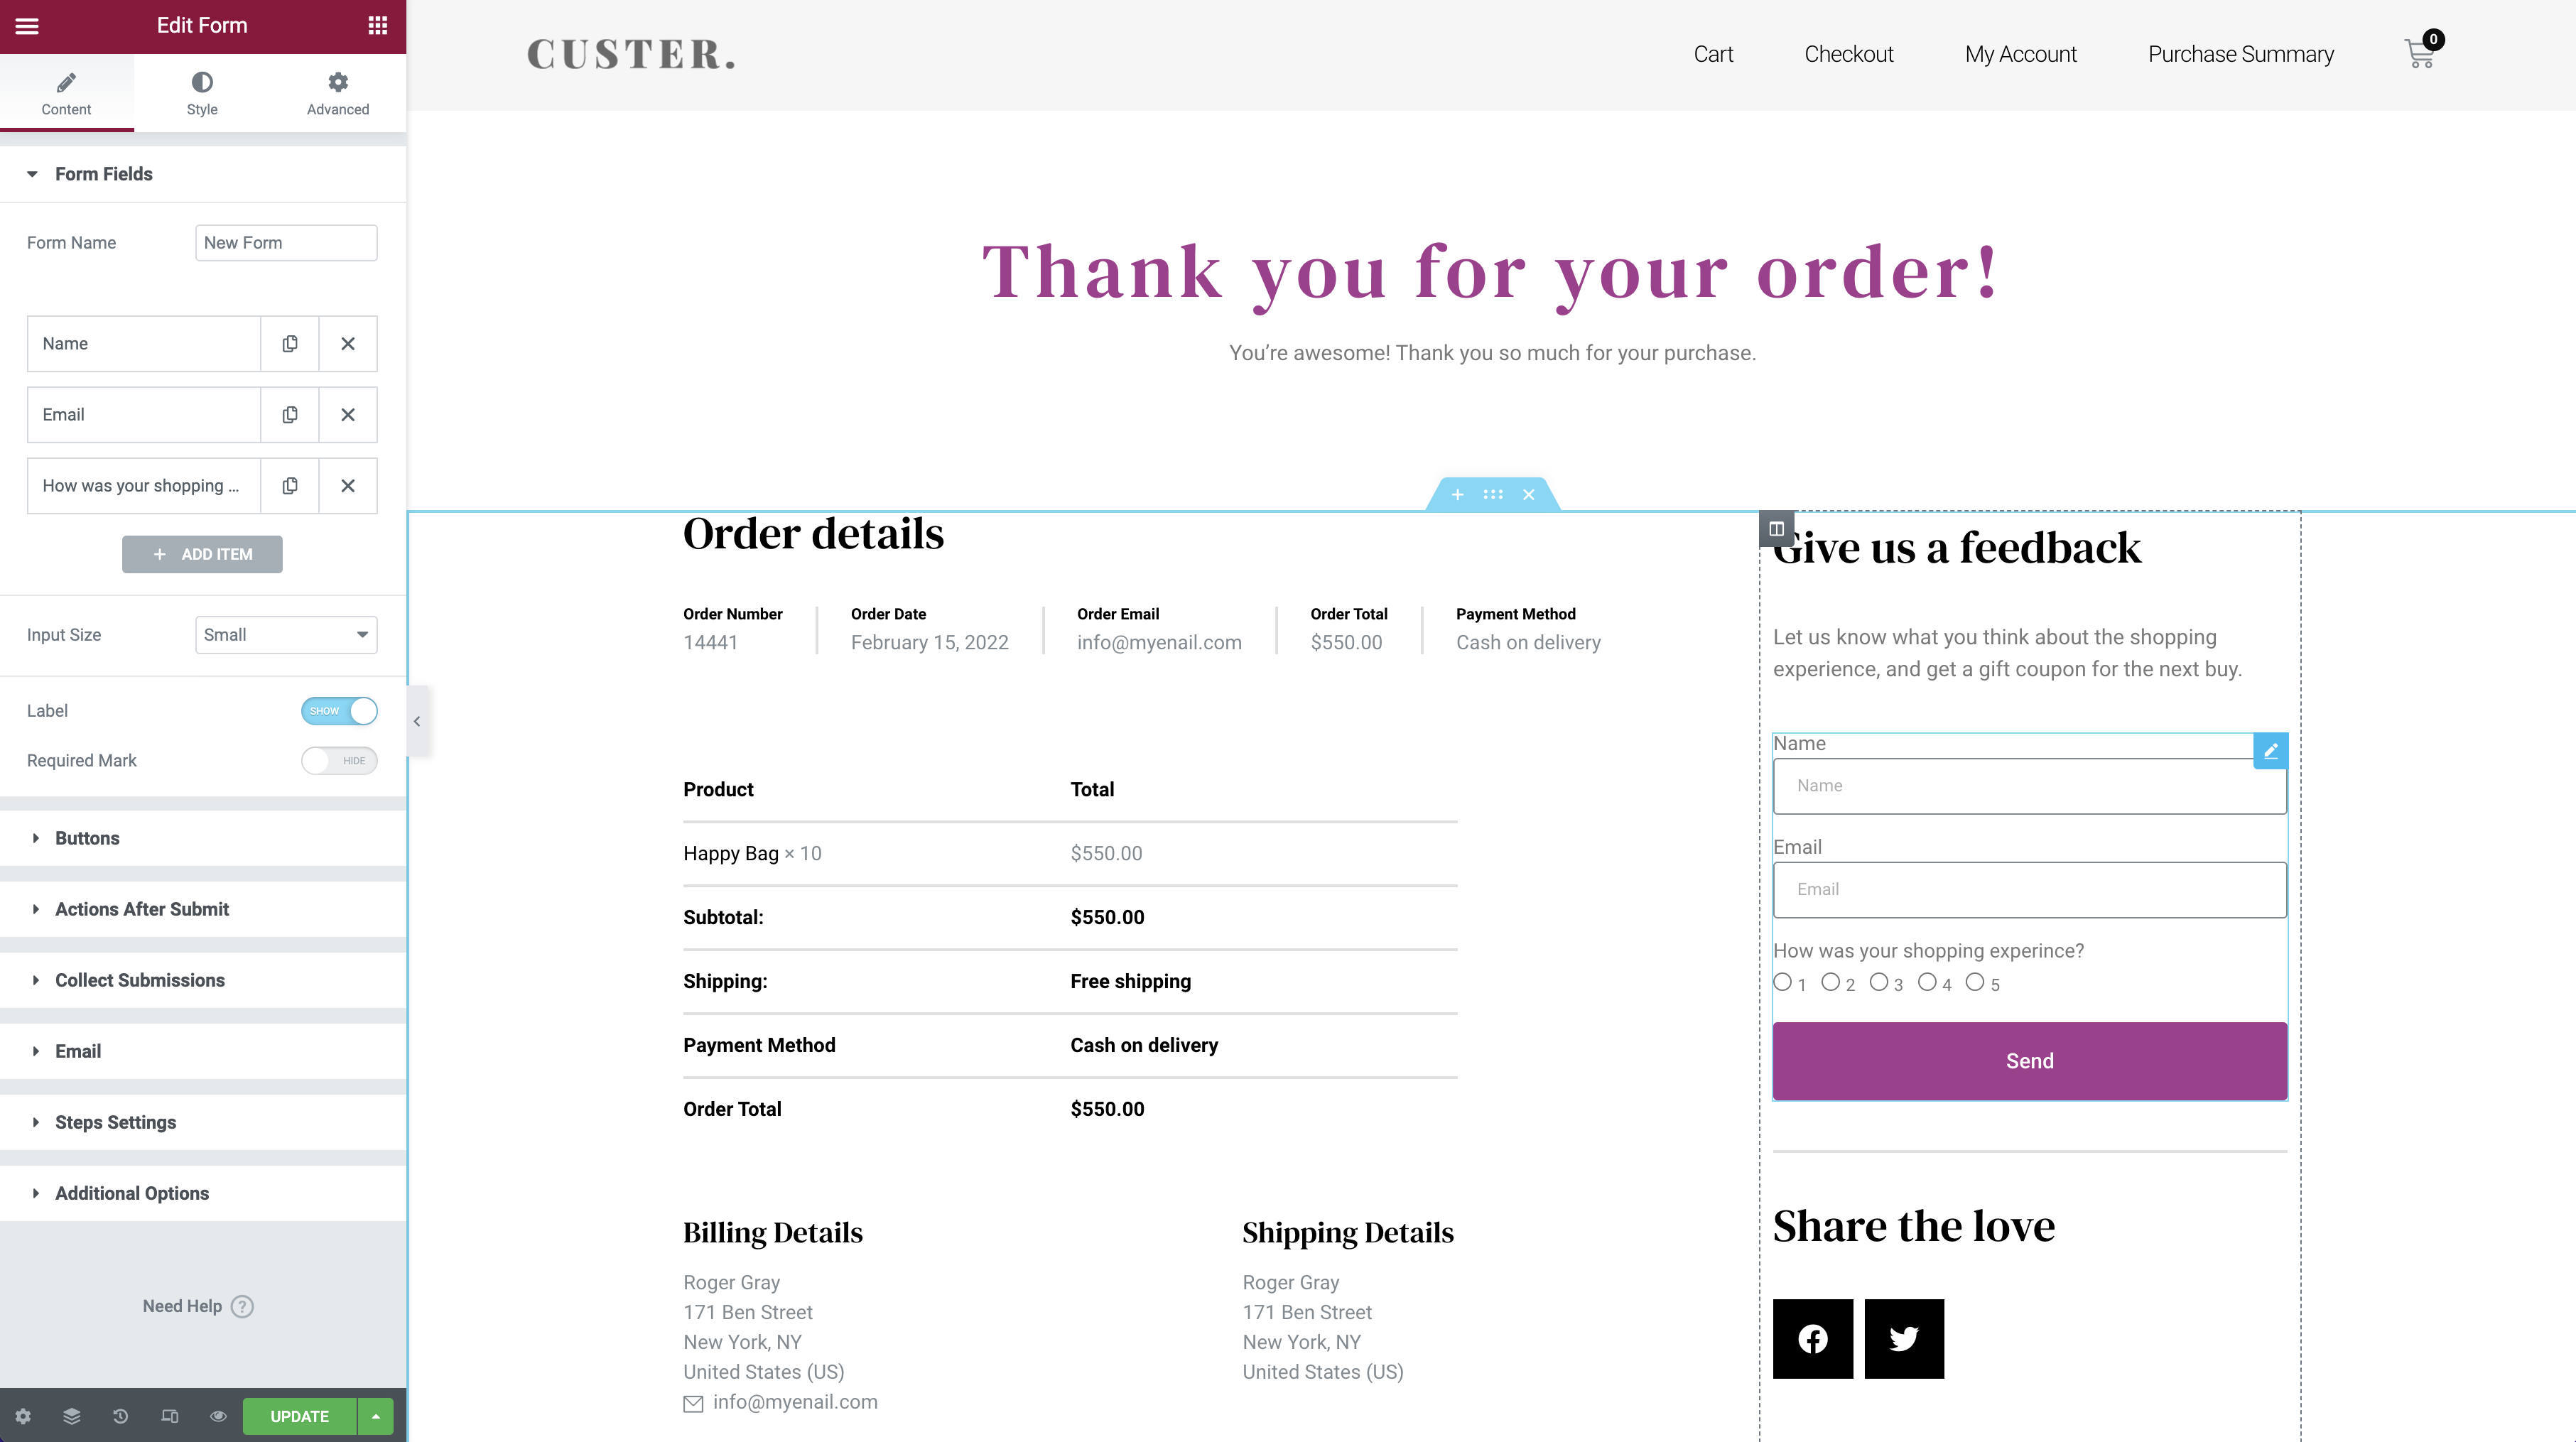Click the UPDATE button at the bottom

coord(299,1416)
